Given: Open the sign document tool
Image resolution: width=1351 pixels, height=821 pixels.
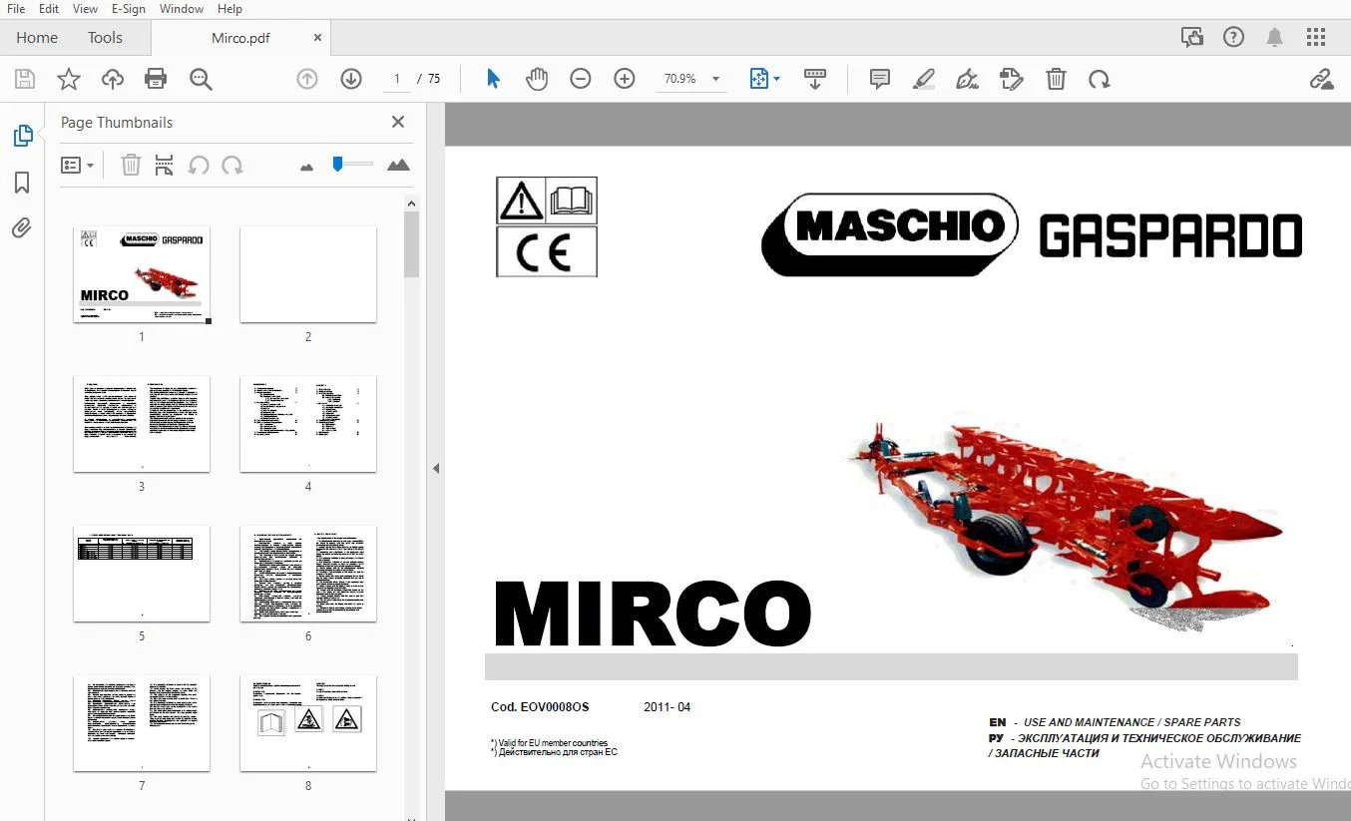Looking at the screenshot, I should point(967,79).
